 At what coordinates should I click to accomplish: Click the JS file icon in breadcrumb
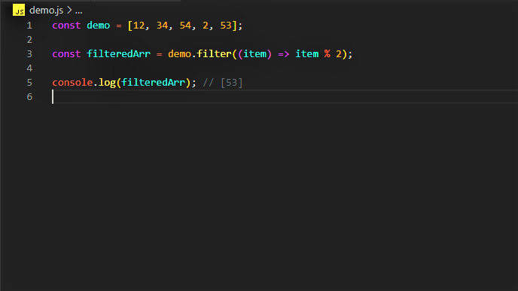coord(19,11)
